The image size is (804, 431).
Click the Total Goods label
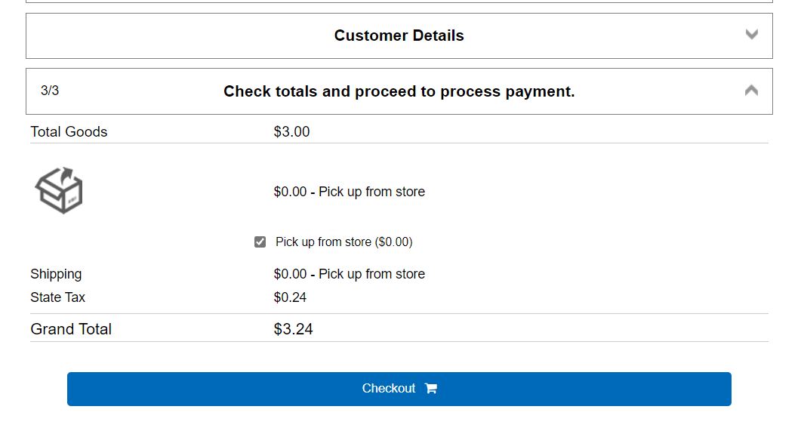click(69, 131)
